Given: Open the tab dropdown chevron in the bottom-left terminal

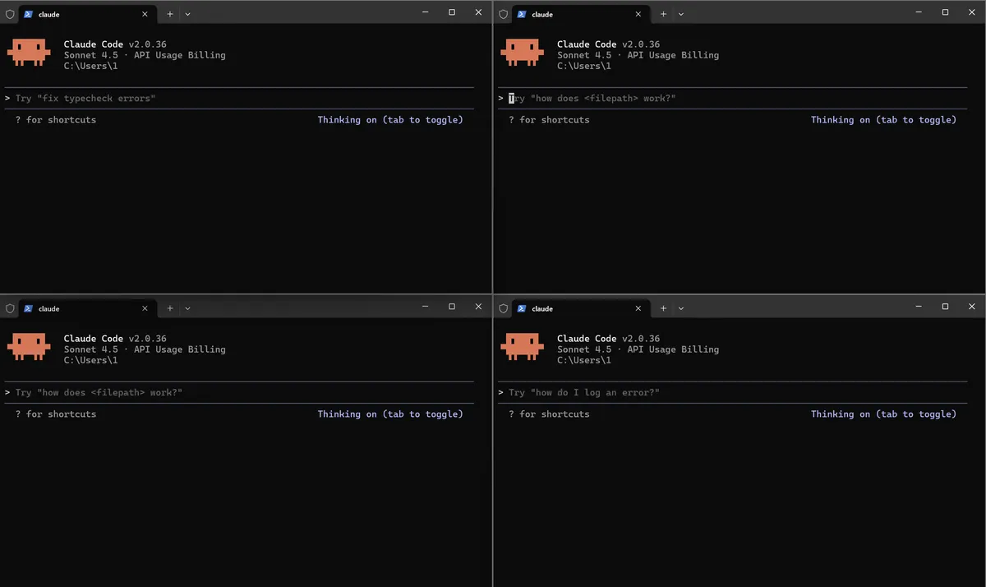Looking at the screenshot, I should [187, 308].
